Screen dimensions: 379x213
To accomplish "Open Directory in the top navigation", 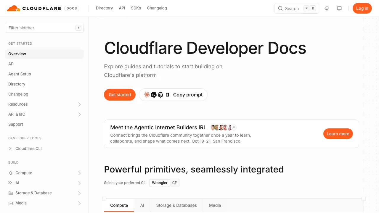I will click(104, 8).
